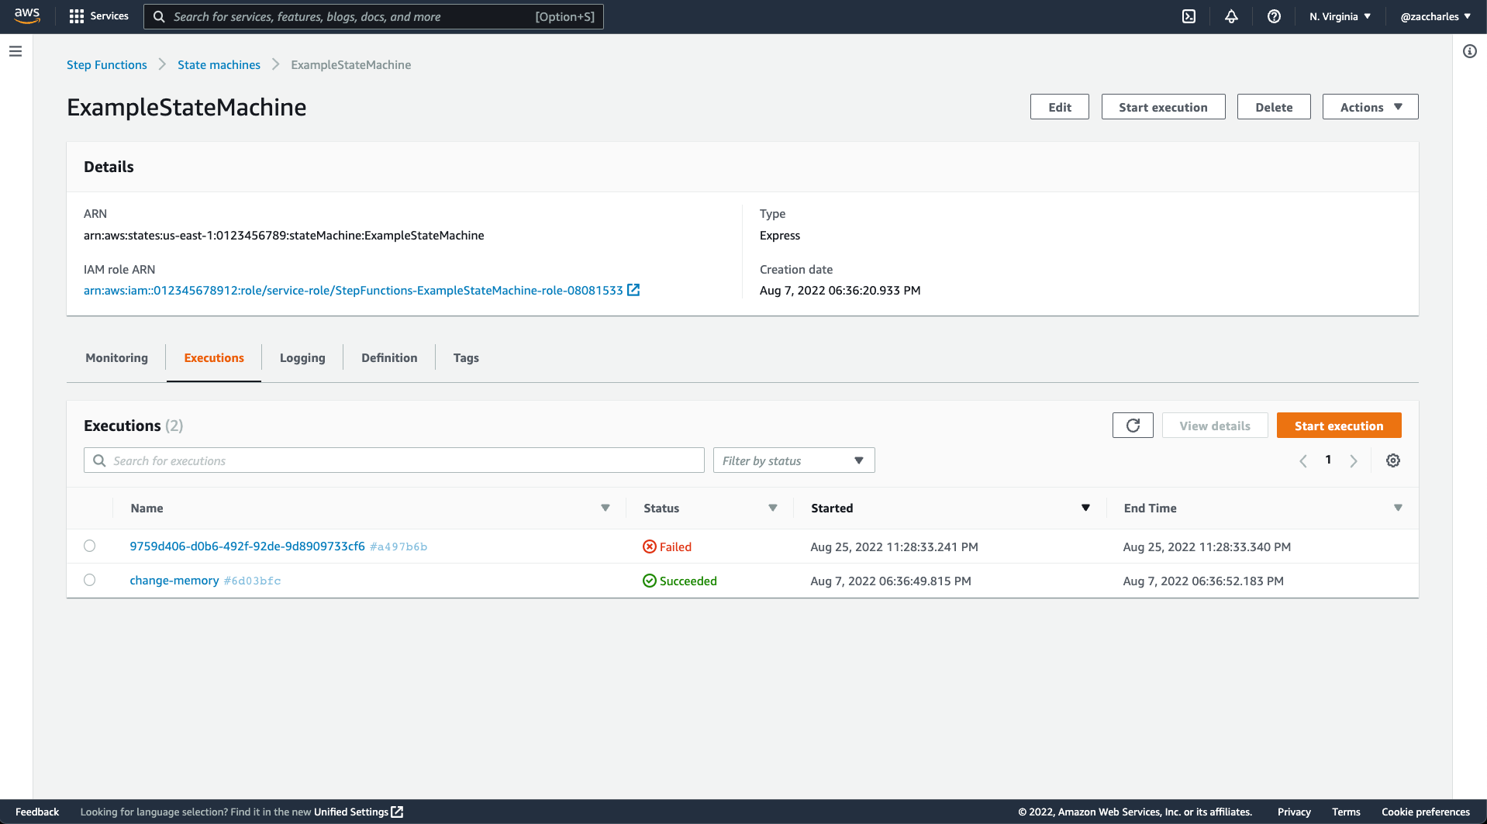Open the AWS home logo

coord(27,16)
